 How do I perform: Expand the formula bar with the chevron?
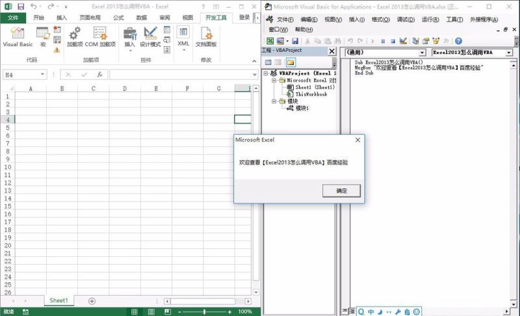point(255,75)
